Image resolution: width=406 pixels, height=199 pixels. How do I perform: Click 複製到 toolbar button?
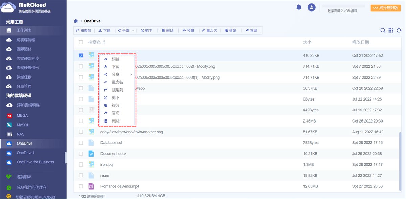(84, 31)
